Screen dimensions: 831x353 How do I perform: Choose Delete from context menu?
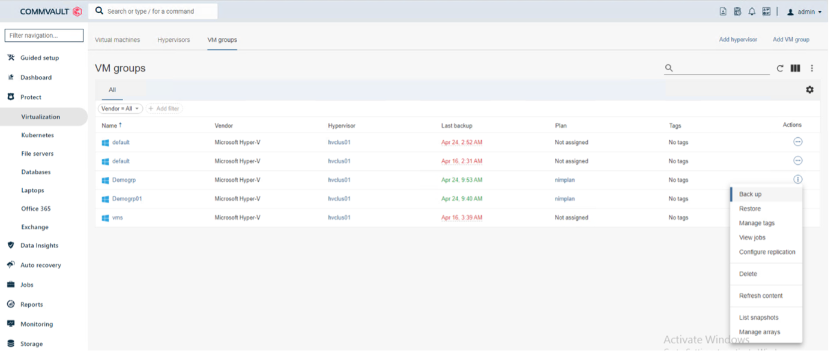766,274
